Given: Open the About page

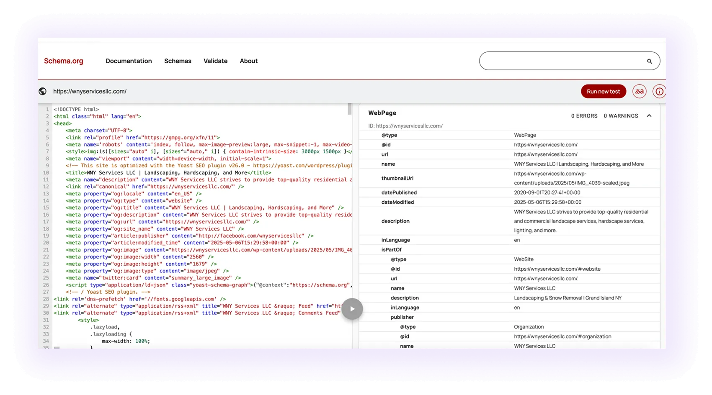Looking at the screenshot, I should (249, 61).
